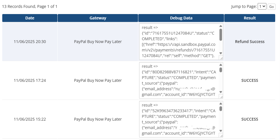
Task: Click resize handle of the 15:22 debug box
Action: pyautogui.click(x=221, y=135)
